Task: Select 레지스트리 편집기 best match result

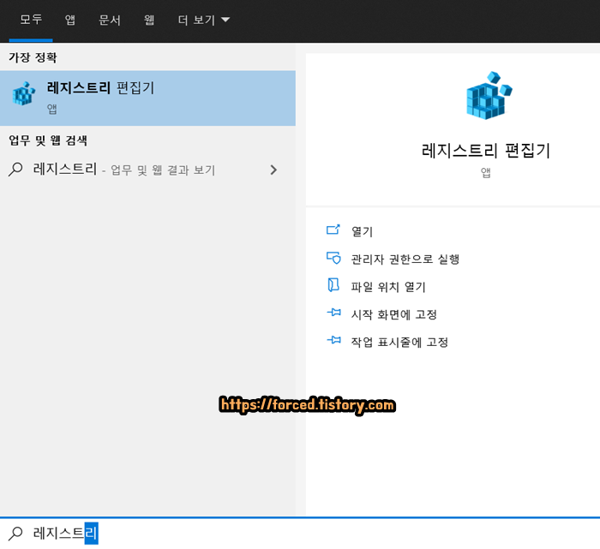Action: pyautogui.click(x=147, y=98)
